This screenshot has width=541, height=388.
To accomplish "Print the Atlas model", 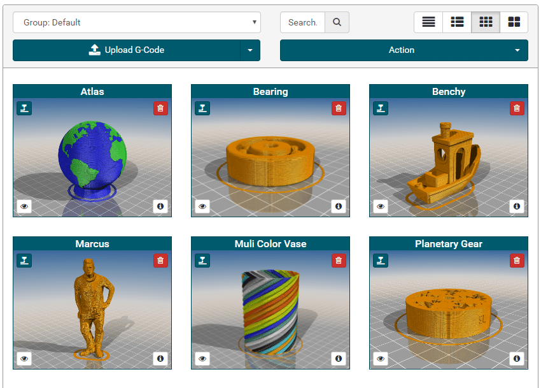I will pos(24,108).
